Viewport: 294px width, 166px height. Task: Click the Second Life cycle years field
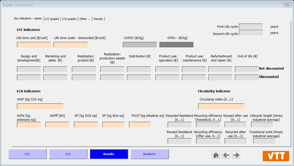click(251, 33)
